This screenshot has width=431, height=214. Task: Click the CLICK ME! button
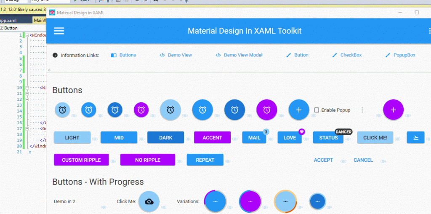(x=375, y=137)
